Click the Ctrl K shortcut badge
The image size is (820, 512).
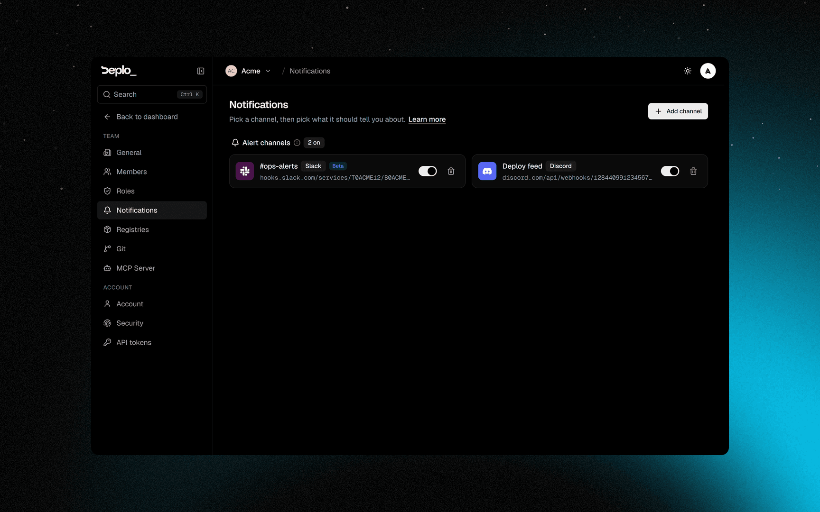[x=190, y=94]
